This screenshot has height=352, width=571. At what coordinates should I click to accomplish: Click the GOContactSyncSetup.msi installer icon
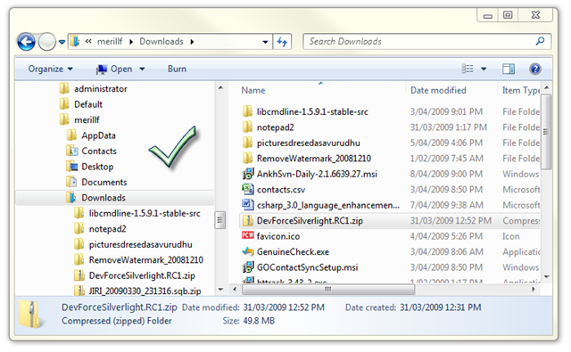pos(248,267)
